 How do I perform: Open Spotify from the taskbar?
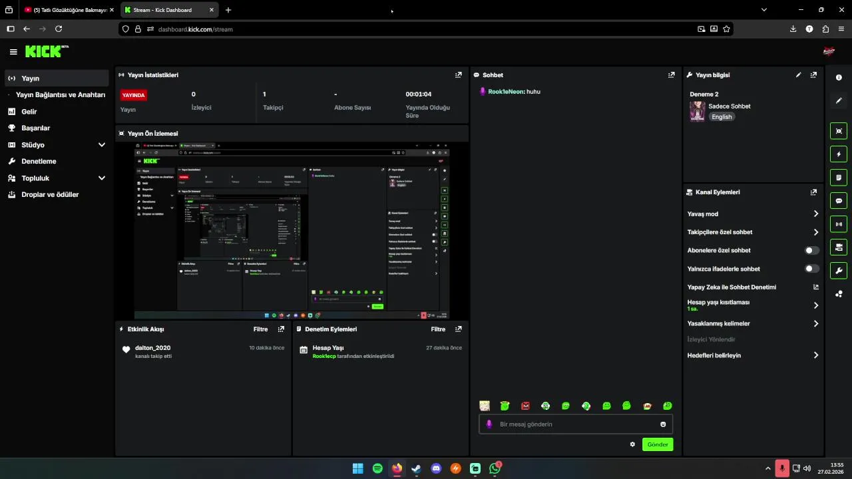[x=377, y=468]
